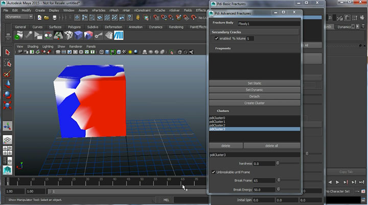Screen dimensions: 368x205
Task: Click frame 50 on the timeline
Action: [x=142, y=182]
